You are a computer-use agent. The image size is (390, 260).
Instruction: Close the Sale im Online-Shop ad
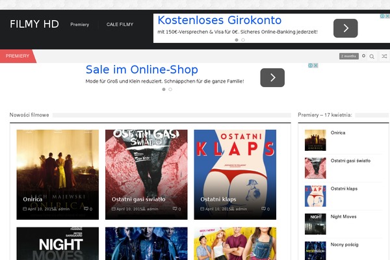tap(316, 66)
